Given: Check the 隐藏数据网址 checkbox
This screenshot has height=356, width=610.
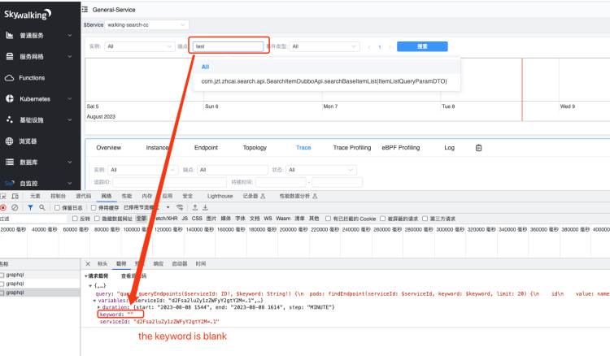Looking at the screenshot, I should (x=98, y=219).
